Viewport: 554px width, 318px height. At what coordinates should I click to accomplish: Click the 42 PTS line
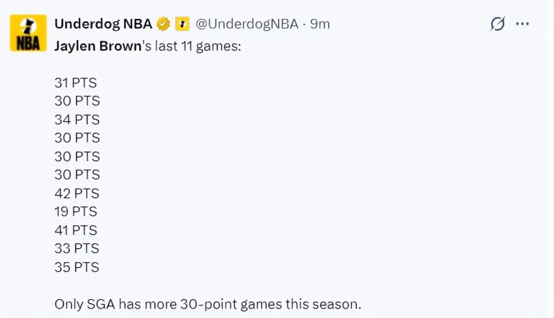[x=77, y=194]
